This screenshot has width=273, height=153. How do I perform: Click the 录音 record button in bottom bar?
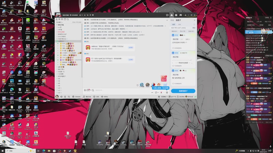pos(96,97)
